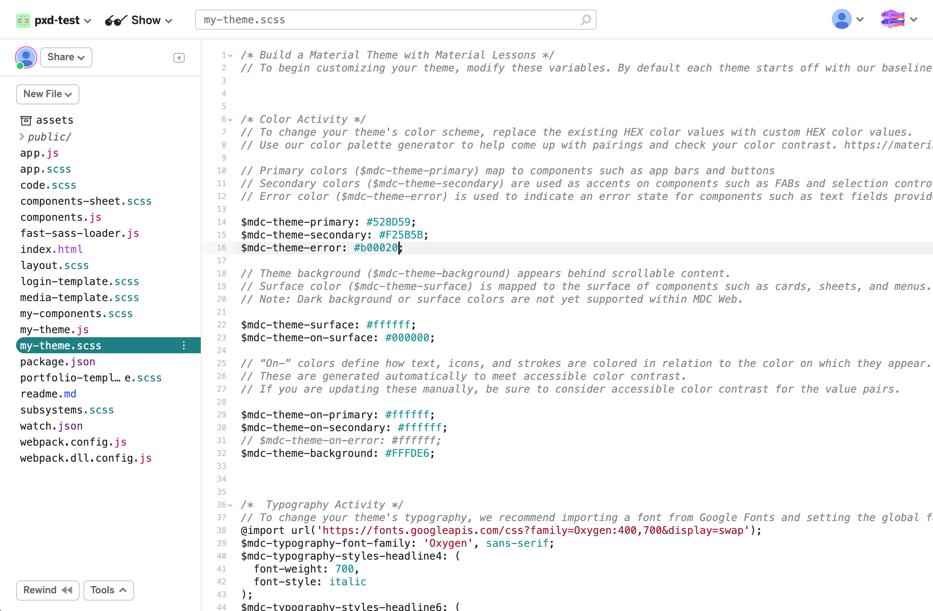Open the Share dropdown
Screen dimensions: 933x611
point(66,57)
